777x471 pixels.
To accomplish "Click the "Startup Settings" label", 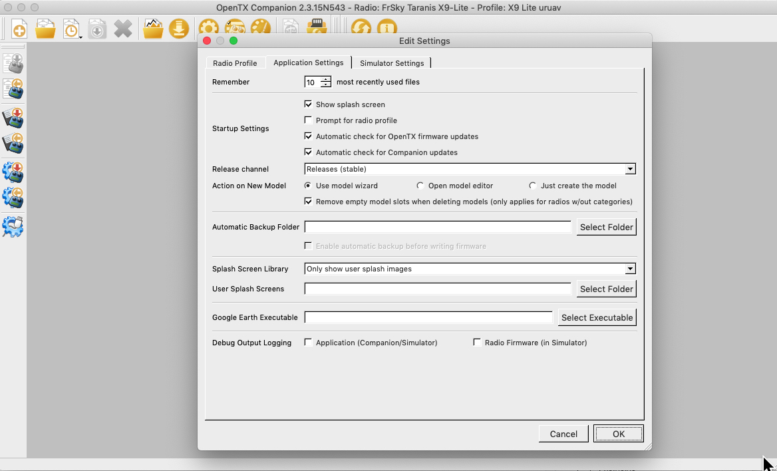I will click(240, 128).
